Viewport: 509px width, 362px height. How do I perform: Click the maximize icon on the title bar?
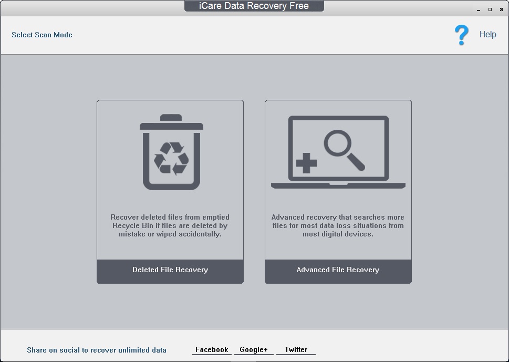[x=490, y=9]
